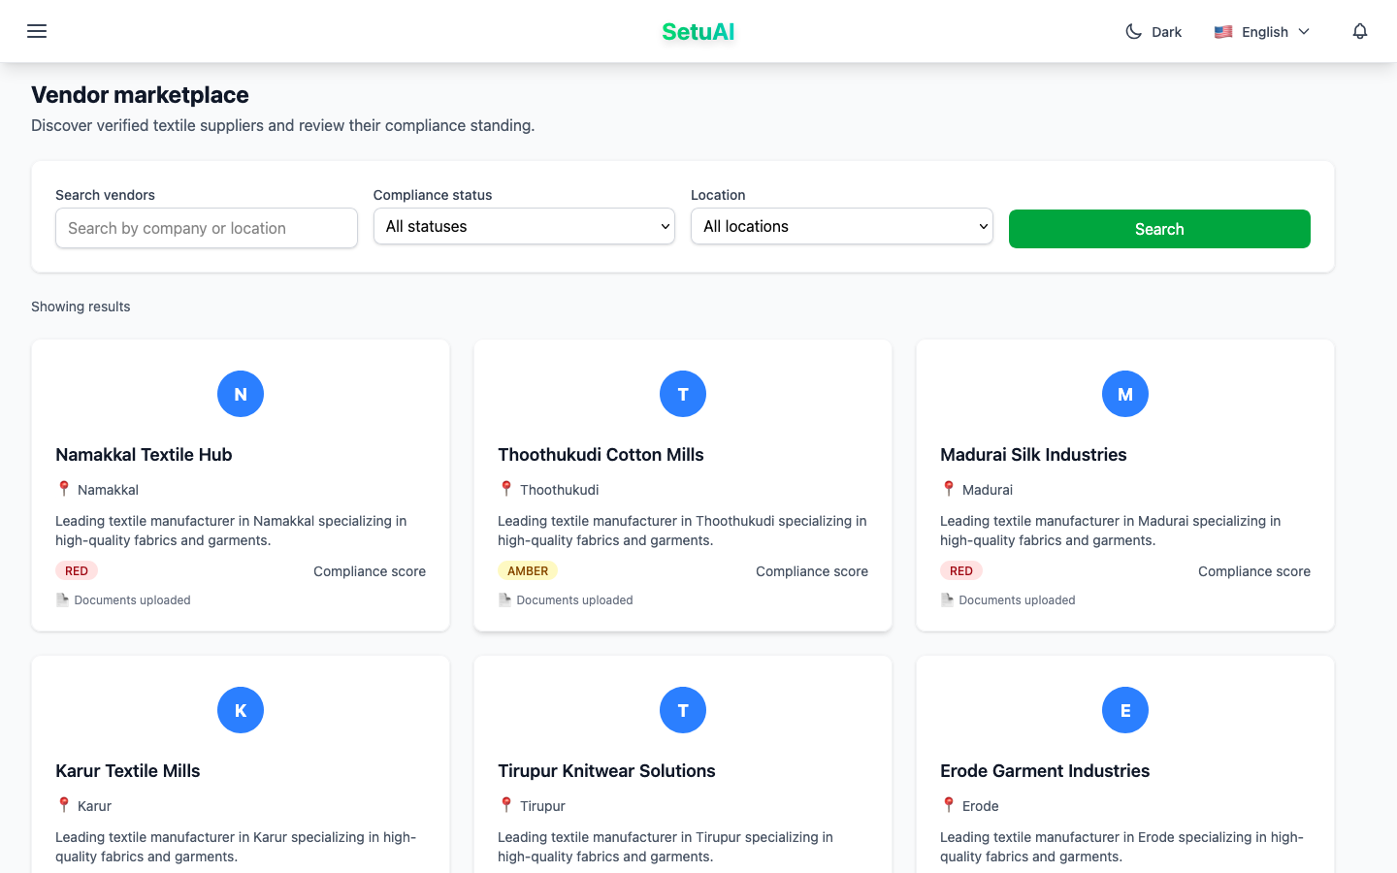
Task: Click the T avatar of Tirupur Knitwear Solutions
Action: point(683,710)
